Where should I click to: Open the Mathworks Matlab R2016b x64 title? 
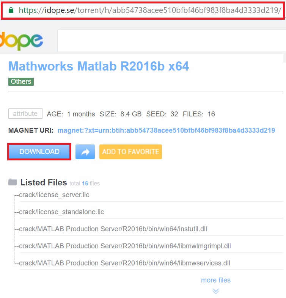pos(99,66)
